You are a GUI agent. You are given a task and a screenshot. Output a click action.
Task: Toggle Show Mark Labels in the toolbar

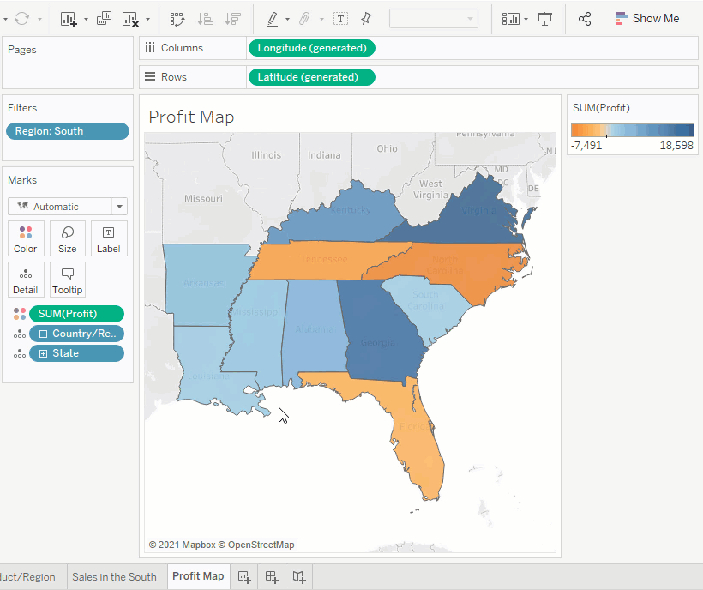(x=340, y=18)
